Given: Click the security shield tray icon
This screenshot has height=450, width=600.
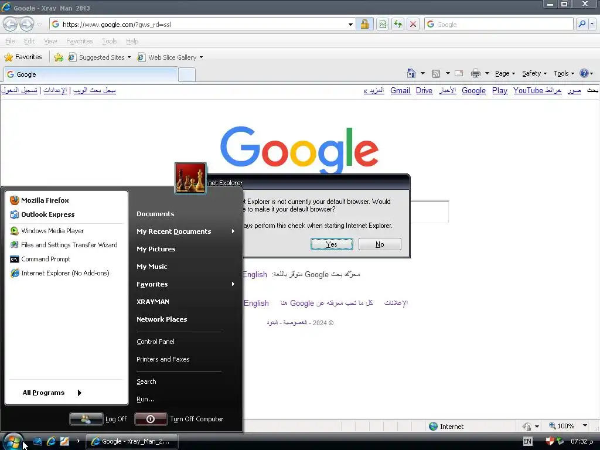Looking at the screenshot, I should coord(550,441).
